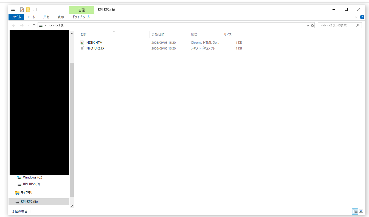Viewport: 369px width, 217px height.
Task: Select the INFO_UF2.TXT file
Action: pyautogui.click(x=96, y=48)
